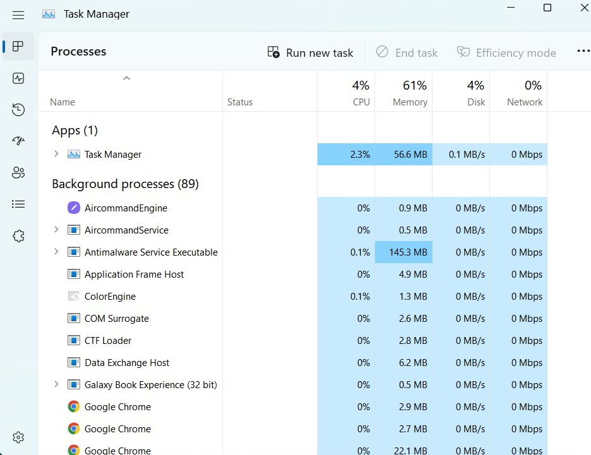Viewport: 591px width, 455px height.
Task: Select the Processes sidebar icon
Action: coord(18,46)
